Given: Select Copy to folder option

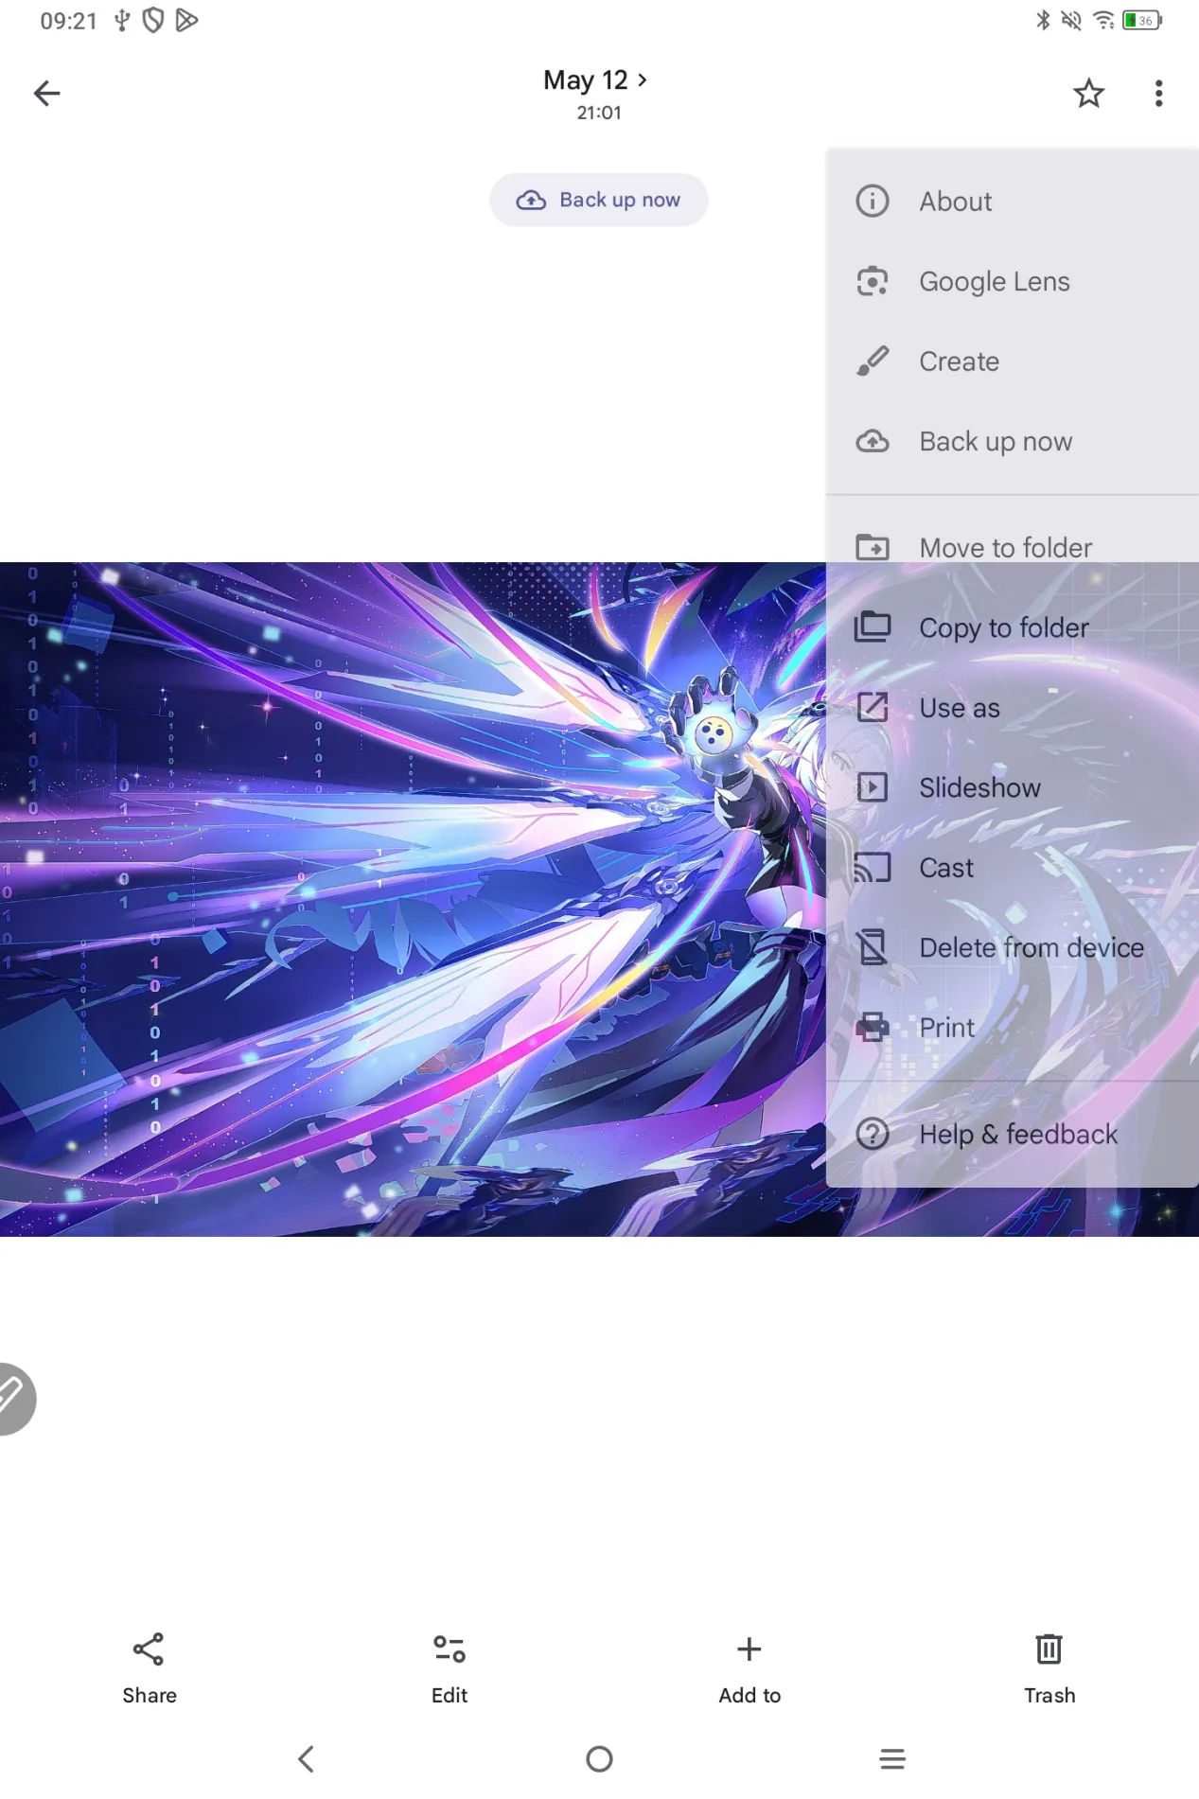Looking at the screenshot, I should pyautogui.click(x=1013, y=627).
